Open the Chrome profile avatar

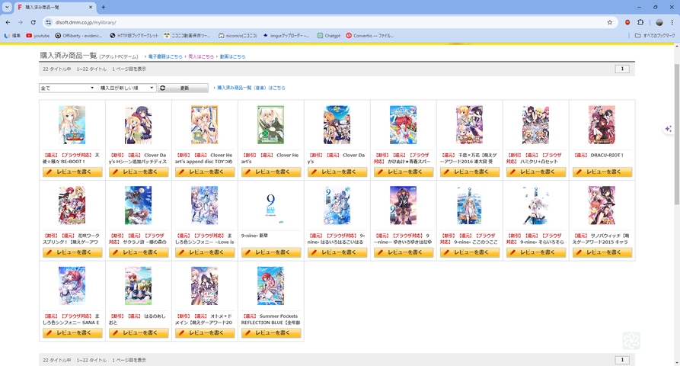[659, 22]
